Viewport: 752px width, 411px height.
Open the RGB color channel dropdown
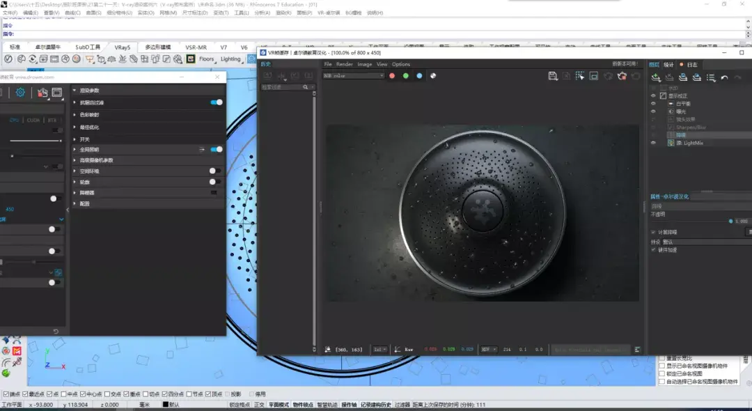[x=354, y=76]
